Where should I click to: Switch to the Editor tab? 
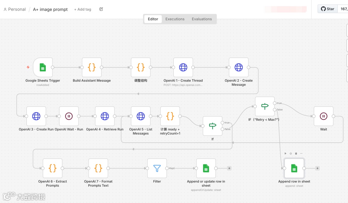coord(153,19)
